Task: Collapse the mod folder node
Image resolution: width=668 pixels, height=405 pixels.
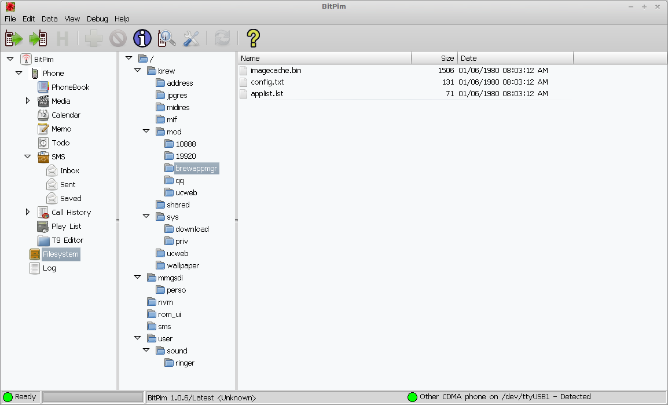Action: click(146, 132)
